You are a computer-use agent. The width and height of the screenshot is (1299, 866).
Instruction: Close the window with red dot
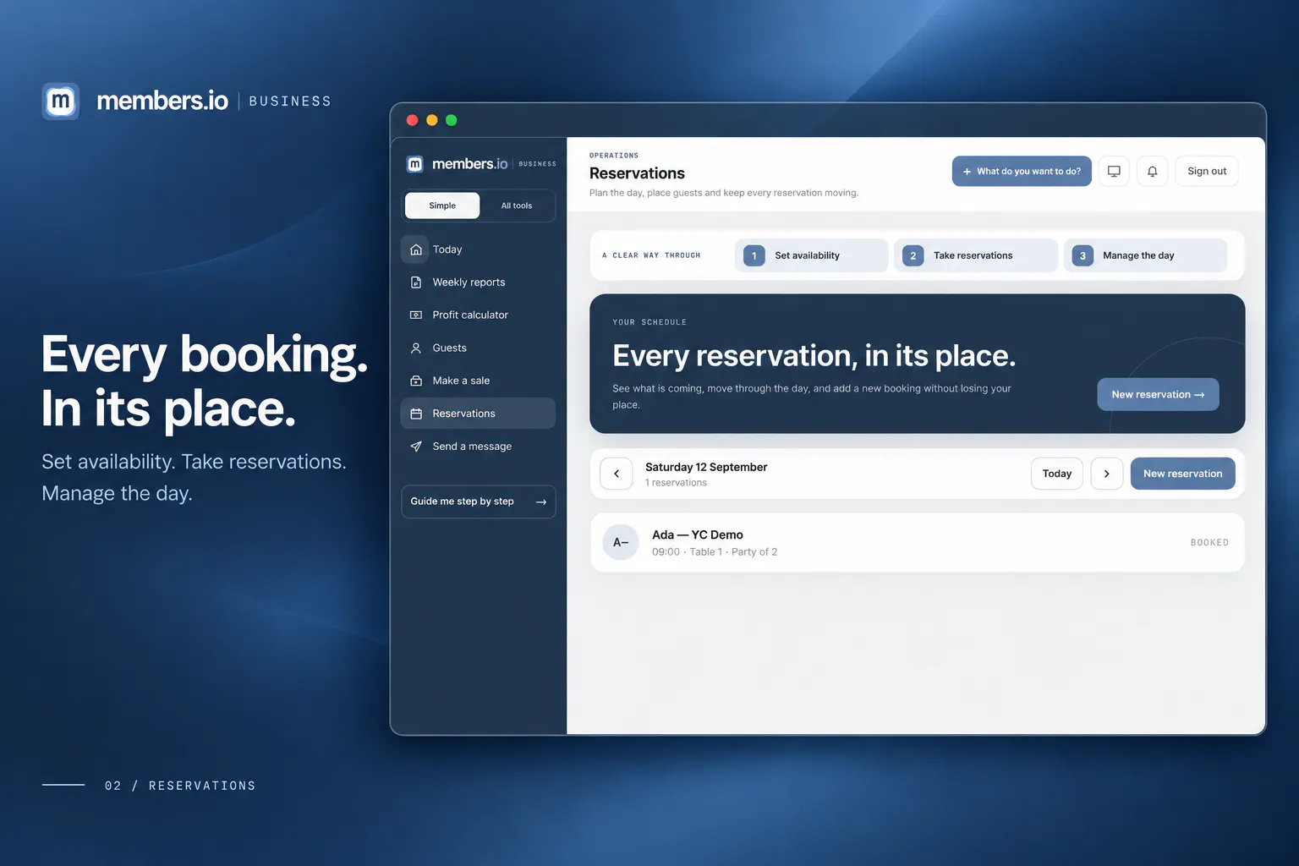pos(413,120)
